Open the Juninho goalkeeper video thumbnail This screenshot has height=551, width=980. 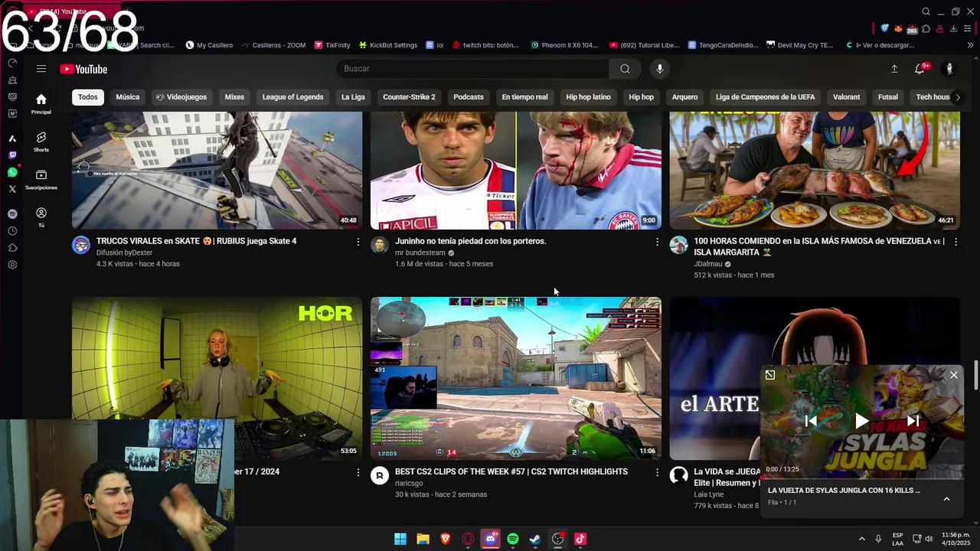click(x=516, y=170)
